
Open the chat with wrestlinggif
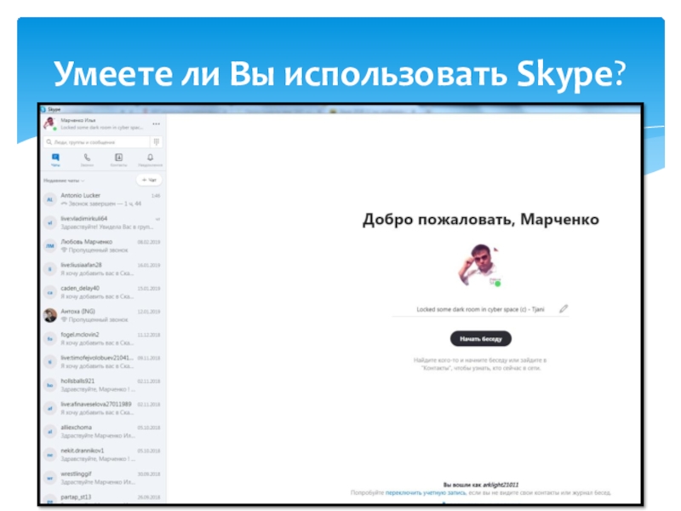coord(103,478)
